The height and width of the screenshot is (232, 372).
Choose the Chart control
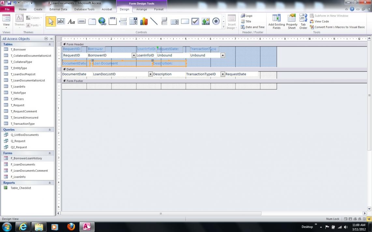click(144, 21)
